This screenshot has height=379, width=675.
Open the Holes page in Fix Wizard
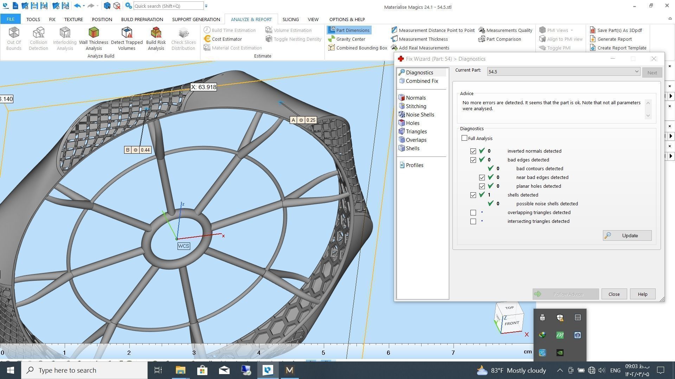pyautogui.click(x=412, y=123)
